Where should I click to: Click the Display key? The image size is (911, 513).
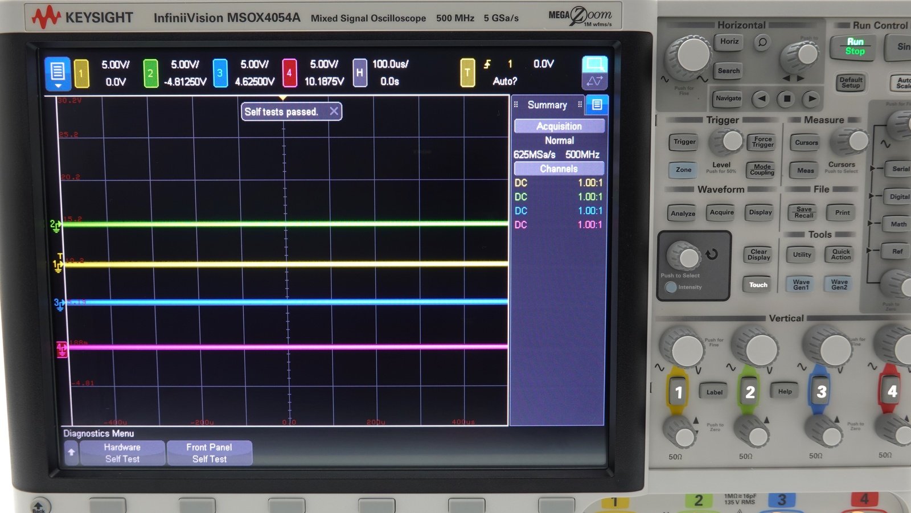(761, 212)
